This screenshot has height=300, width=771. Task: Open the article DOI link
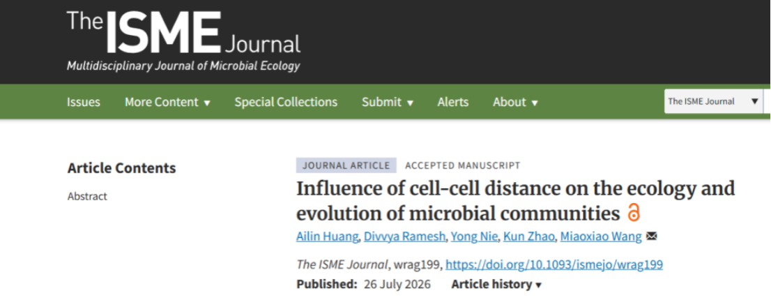pyautogui.click(x=554, y=264)
